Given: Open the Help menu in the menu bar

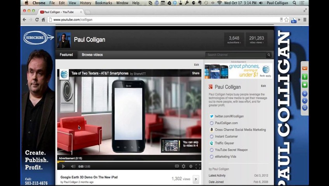Looking at the screenshot, I should click(136, 3).
